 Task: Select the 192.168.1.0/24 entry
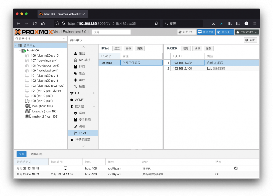211,63
